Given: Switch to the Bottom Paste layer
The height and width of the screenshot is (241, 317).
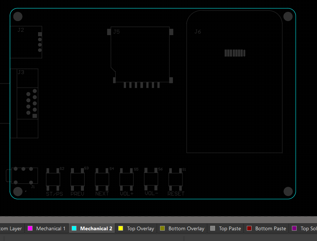Looking at the screenshot, I should coord(270,228).
